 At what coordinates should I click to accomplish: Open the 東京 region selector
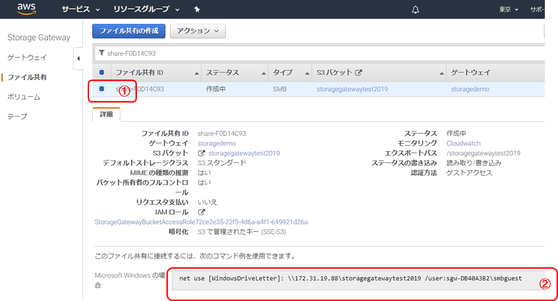click(505, 8)
